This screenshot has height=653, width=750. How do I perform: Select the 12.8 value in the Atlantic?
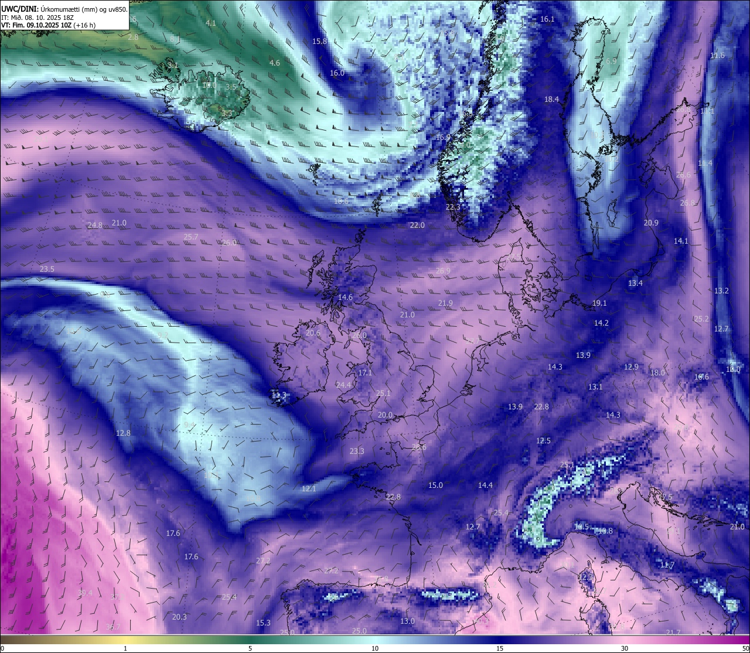click(x=123, y=433)
